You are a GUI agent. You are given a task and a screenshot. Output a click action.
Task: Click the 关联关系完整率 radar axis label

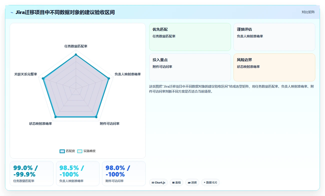(25, 74)
